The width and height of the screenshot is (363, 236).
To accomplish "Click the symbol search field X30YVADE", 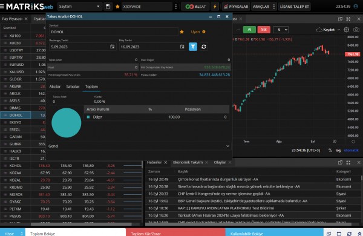I will point(147,7).
